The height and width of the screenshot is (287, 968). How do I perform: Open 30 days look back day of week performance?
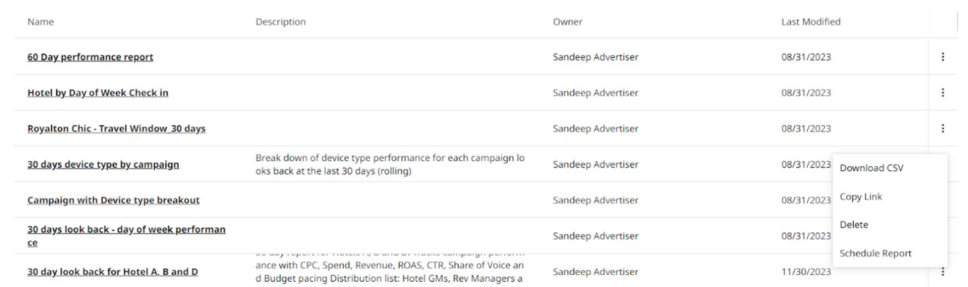[x=127, y=236]
